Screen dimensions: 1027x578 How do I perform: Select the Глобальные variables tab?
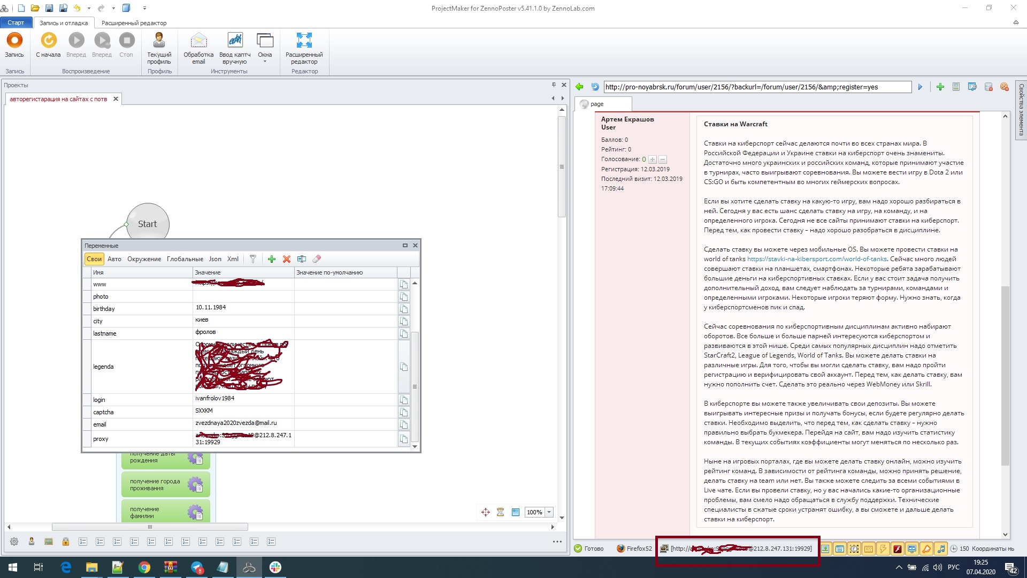pyautogui.click(x=185, y=259)
